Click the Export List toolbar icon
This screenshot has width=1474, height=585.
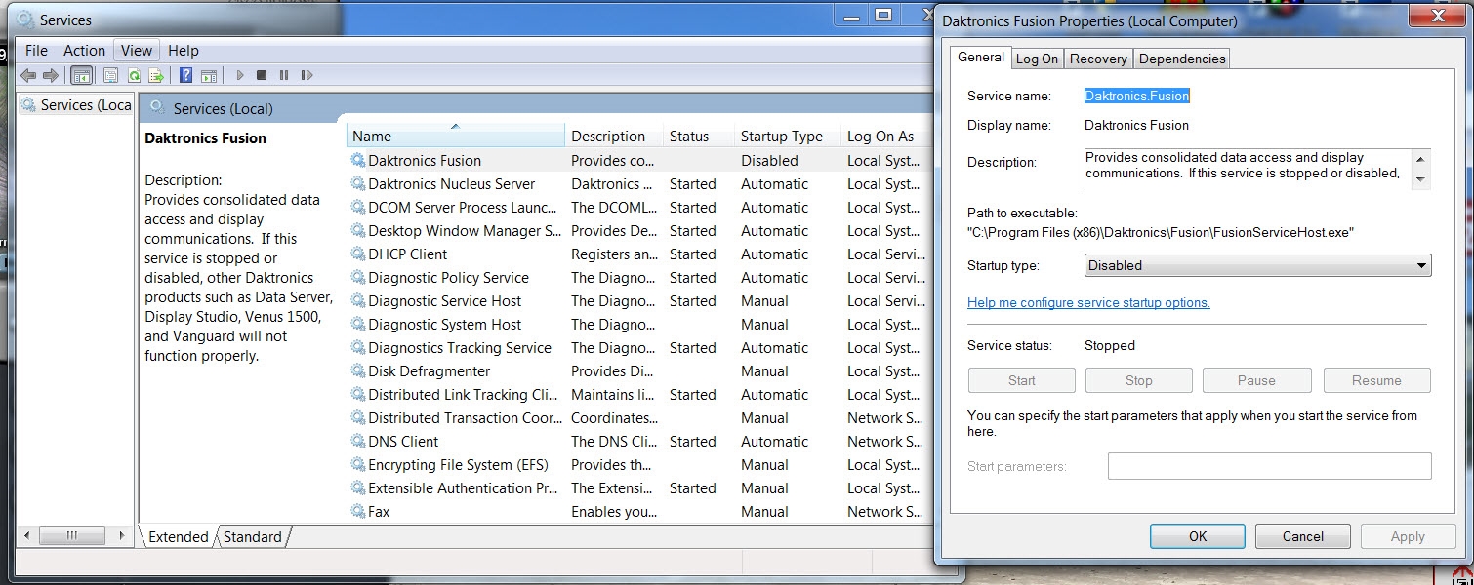click(x=155, y=75)
